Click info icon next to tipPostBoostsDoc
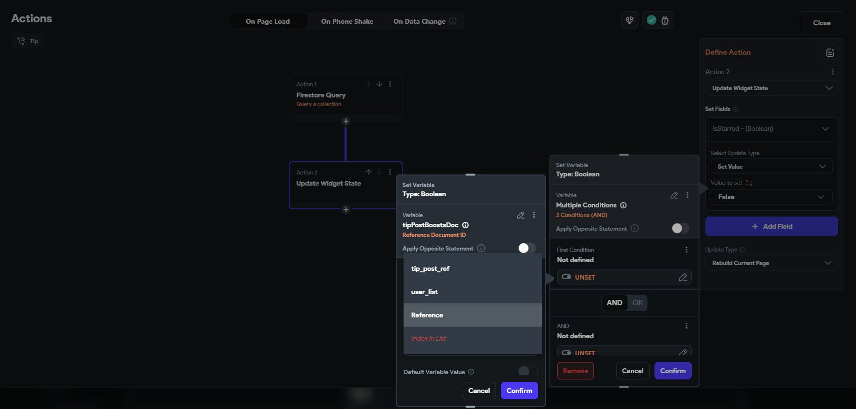The height and width of the screenshot is (409, 856). 466,225
